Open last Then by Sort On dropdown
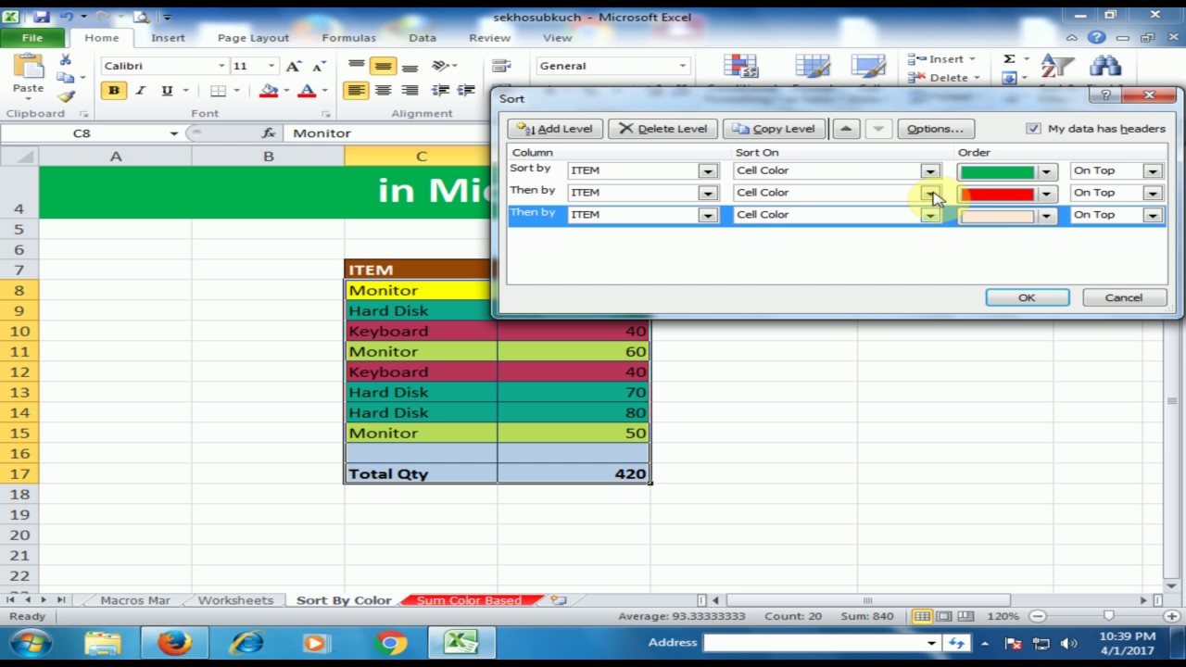The width and height of the screenshot is (1186, 667). 929,215
